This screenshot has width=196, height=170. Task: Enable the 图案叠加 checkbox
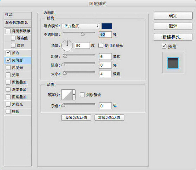(8, 97)
